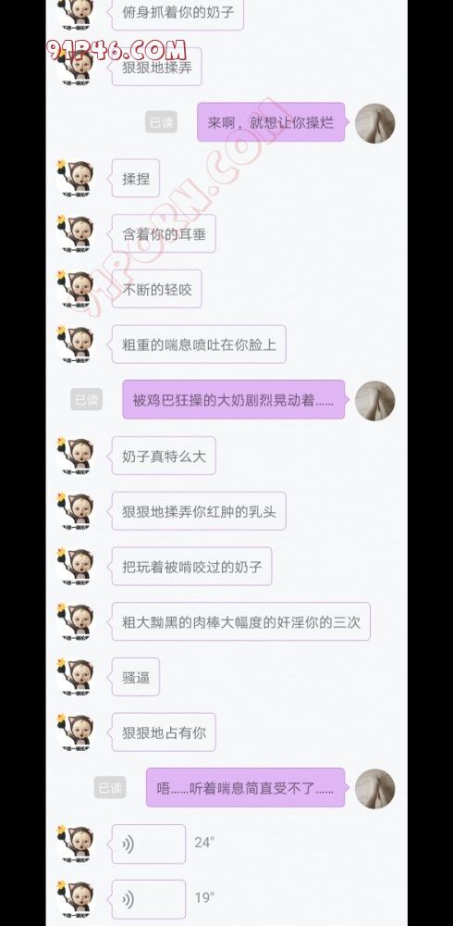
Task: Open own avatar beside "来啊" purple message
Action: tap(375, 123)
